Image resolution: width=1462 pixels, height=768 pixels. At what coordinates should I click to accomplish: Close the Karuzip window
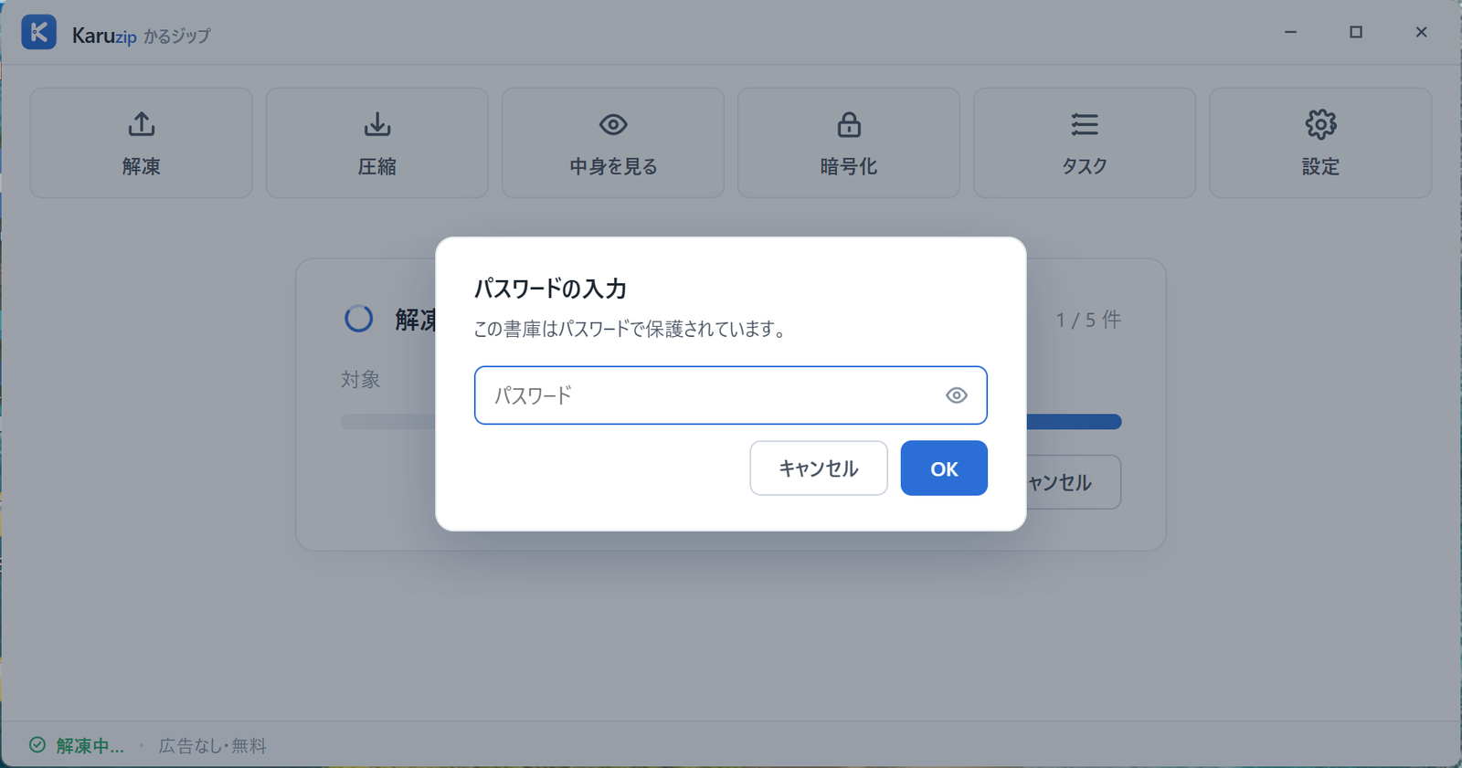1421,32
